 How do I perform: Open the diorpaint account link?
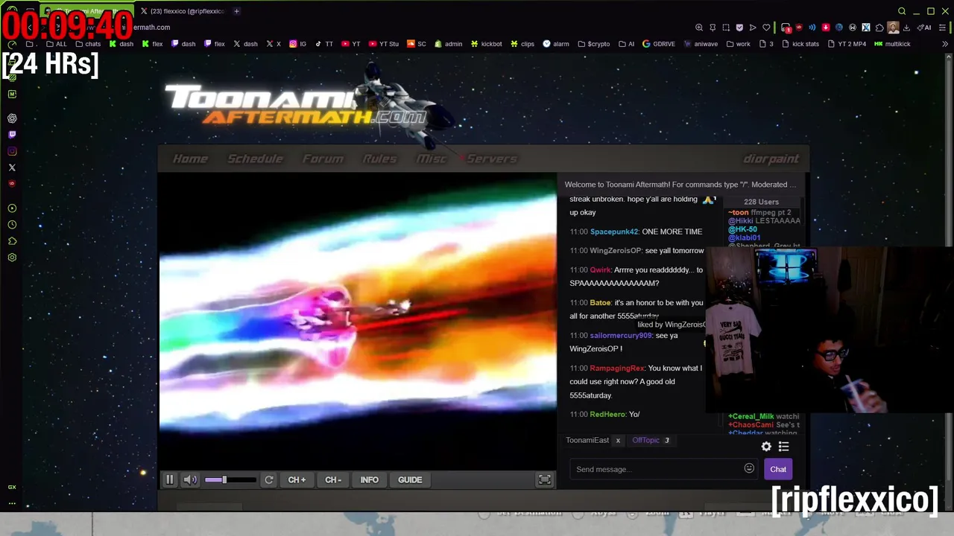(771, 159)
